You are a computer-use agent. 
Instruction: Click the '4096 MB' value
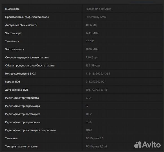91,25
